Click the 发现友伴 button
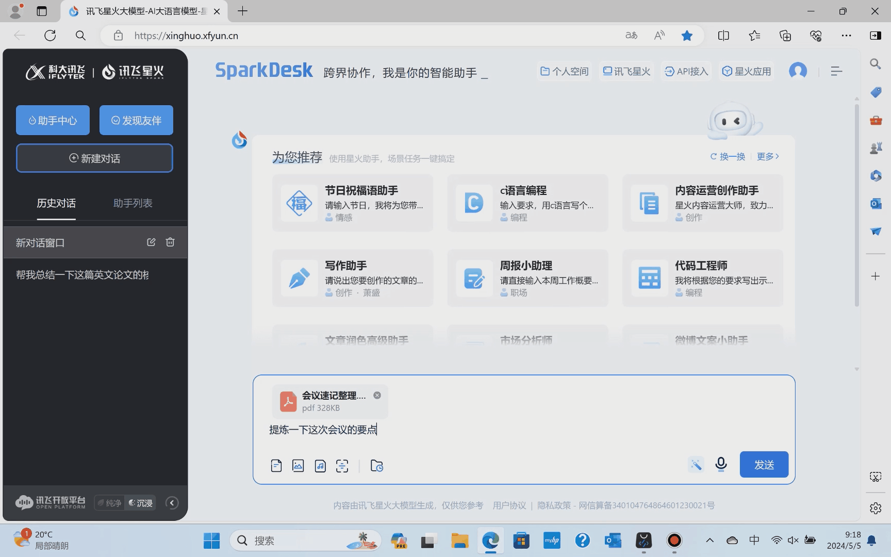 point(136,120)
